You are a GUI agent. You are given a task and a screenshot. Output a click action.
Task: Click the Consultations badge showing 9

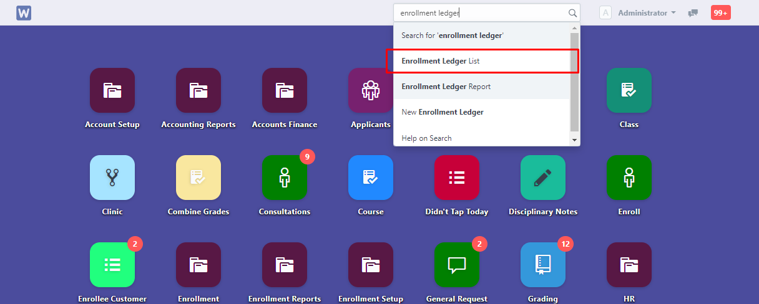pyautogui.click(x=306, y=157)
